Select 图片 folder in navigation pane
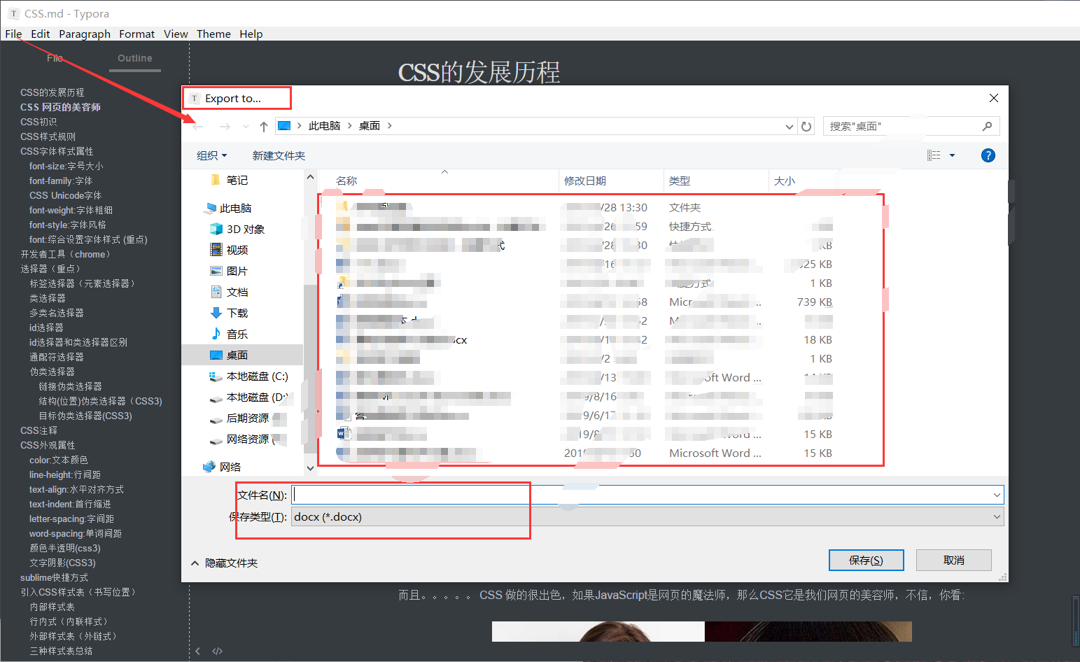Screen dimensions: 1080x662 (x=237, y=272)
